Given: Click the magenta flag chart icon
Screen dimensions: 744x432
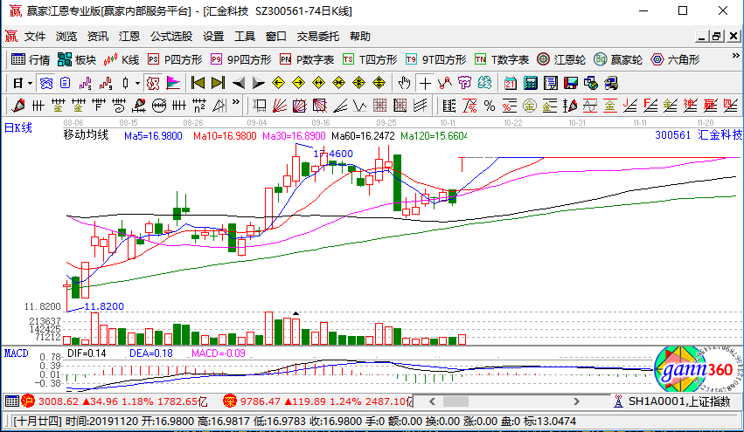Looking at the screenshot, I should [173, 84].
